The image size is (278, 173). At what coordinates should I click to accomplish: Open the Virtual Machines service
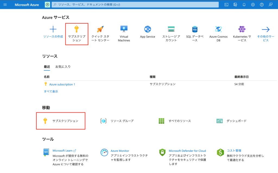click(x=124, y=33)
